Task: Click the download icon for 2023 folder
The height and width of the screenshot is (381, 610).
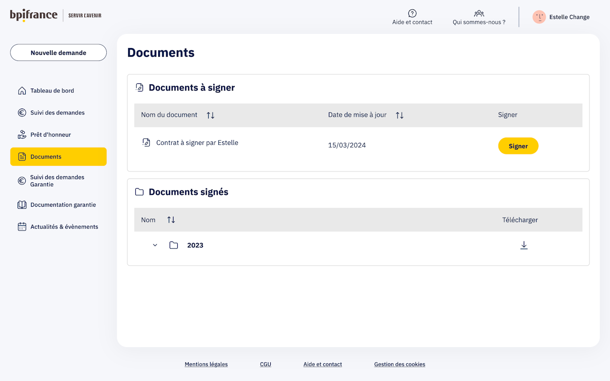Action: pos(524,245)
